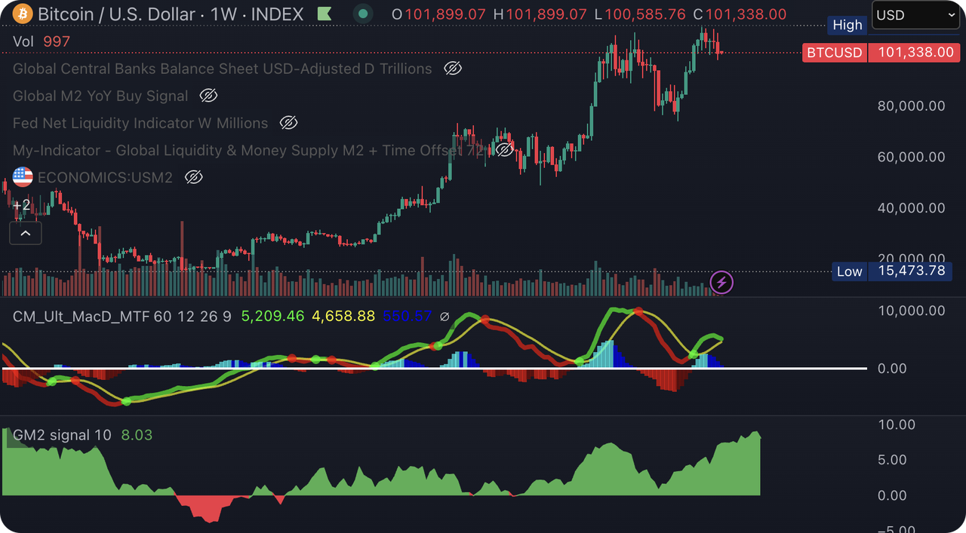The height and width of the screenshot is (533, 966).
Task: Click the empty-set symbol after MACD values
Action: [x=445, y=317]
